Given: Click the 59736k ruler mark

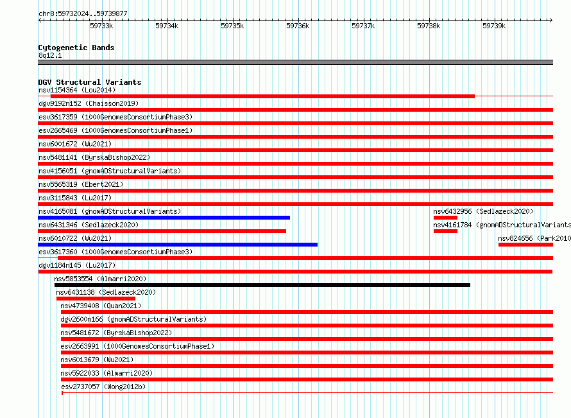Looking at the screenshot, I should tap(298, 26).
